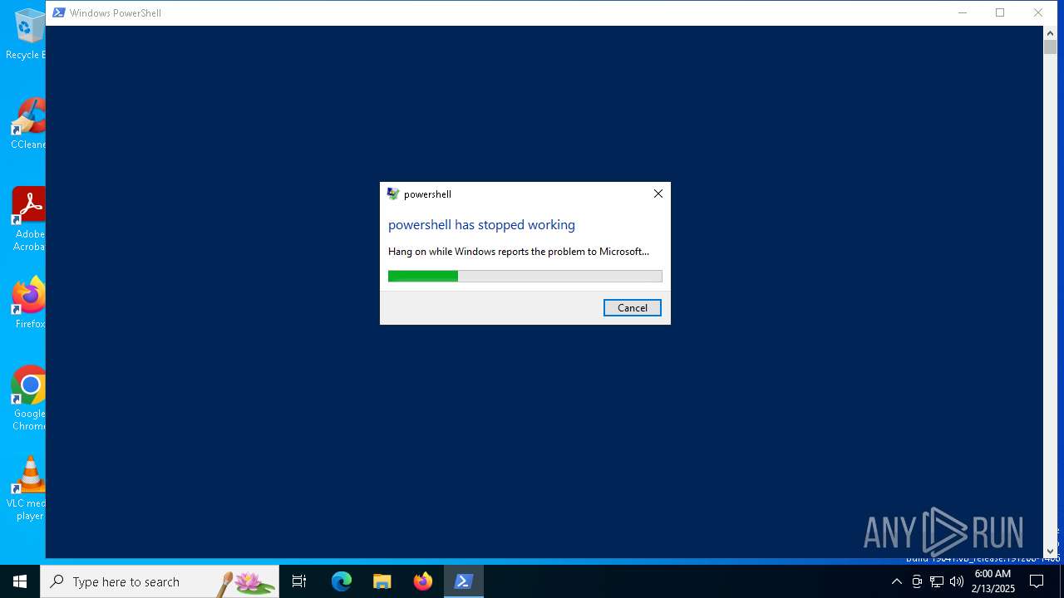Image resolution: width=1064 pixels, height=598 pixels.
Task: Open the Action Center notifications icon
Action: coord(1037,581)
